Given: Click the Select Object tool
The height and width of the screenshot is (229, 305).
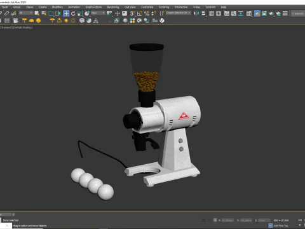Looking at the screenshot, I should click(37, 13).
